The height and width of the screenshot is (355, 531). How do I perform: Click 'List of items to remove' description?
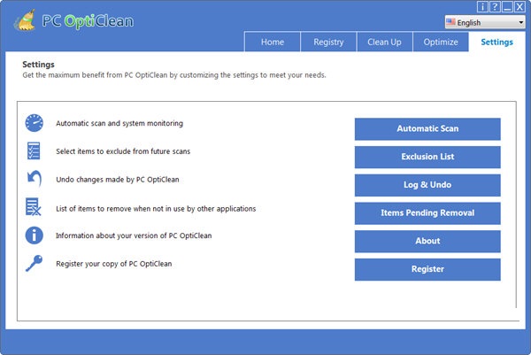156,209
